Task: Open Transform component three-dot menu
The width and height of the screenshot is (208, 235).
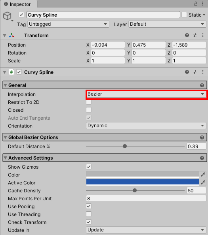Action: (x=203, y=35)
